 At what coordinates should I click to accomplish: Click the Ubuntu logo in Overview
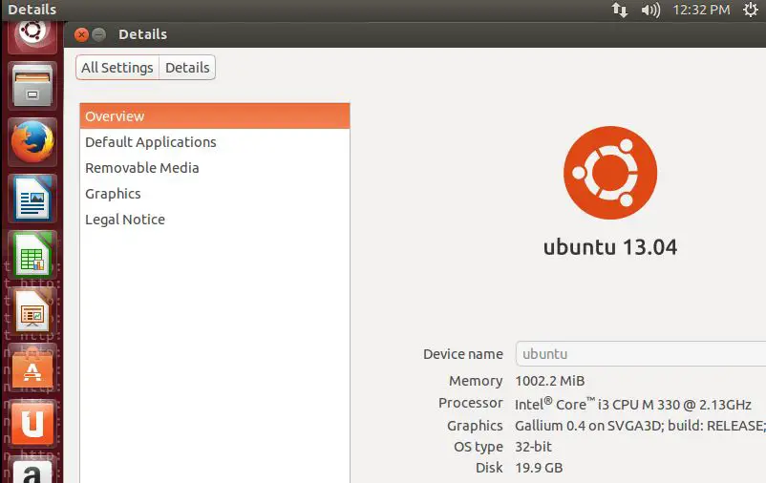[x=610, y=173]
